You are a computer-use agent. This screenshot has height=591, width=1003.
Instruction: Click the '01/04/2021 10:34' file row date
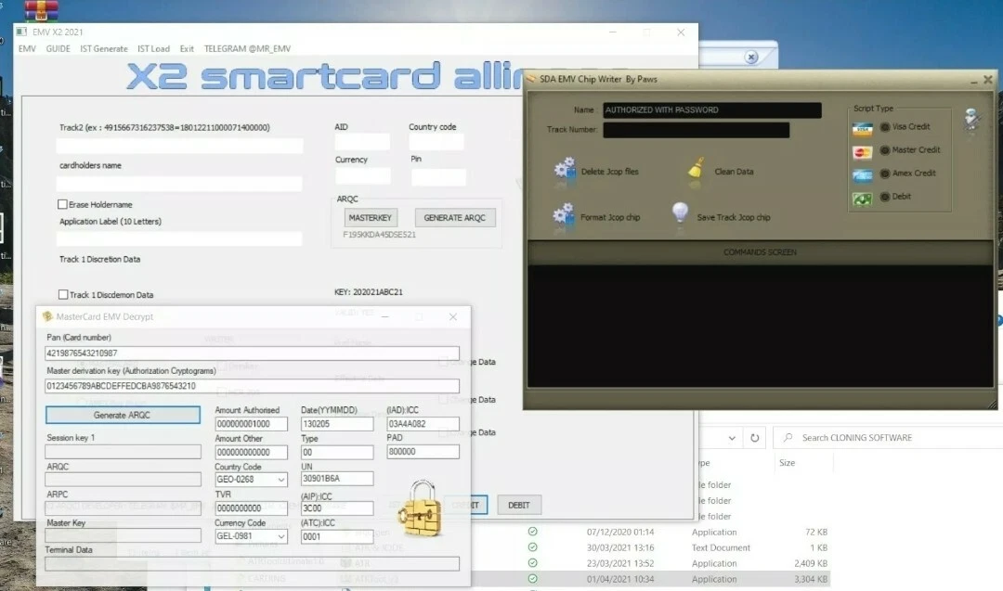point(620,579)
